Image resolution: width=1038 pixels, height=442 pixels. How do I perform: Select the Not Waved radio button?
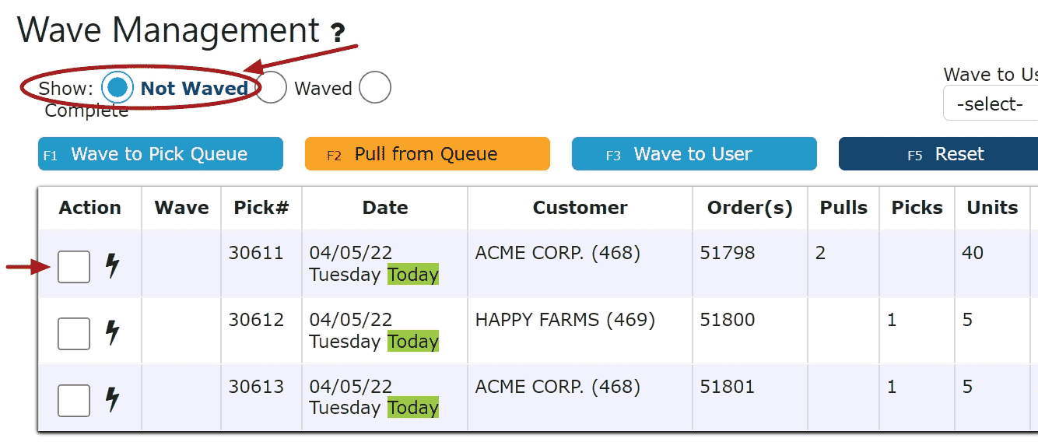point(117,88)
